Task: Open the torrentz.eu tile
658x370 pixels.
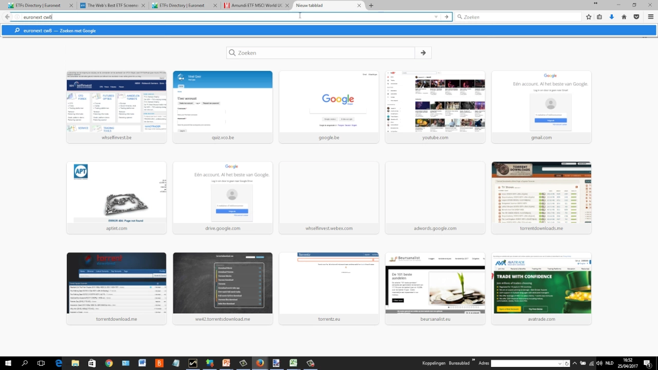Action: pyautogui.click(x=329, y=288)
